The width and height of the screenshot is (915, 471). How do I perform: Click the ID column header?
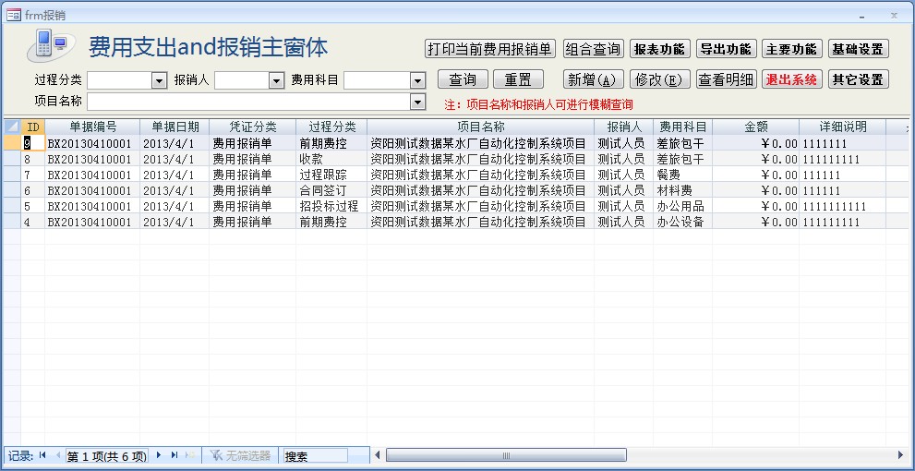pyautogui.click(x=33, y=127)
